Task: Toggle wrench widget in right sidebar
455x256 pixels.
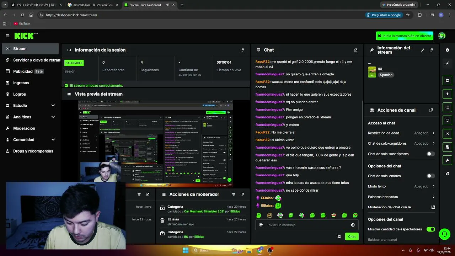Action: pyautogui.click(x=447, y=160)
